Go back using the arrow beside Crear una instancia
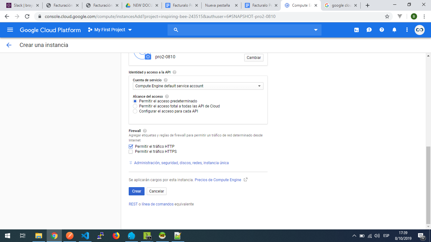 9,45
